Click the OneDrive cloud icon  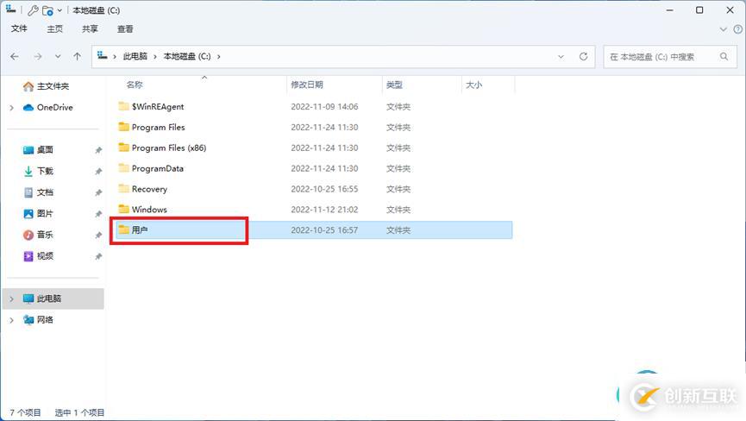[28, 108]
